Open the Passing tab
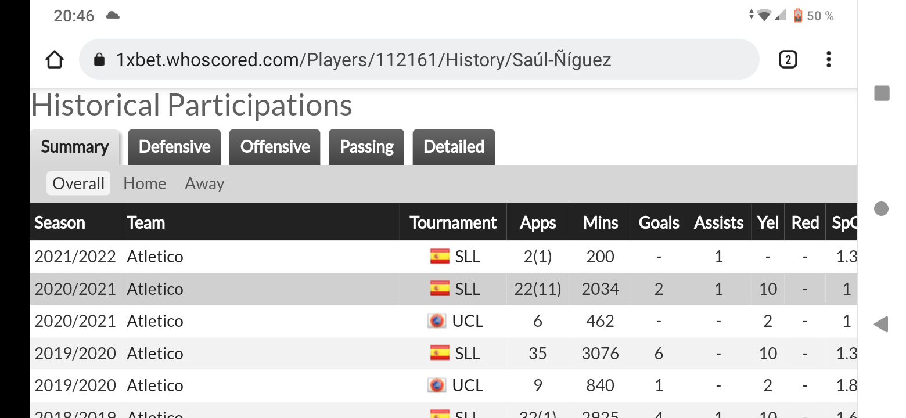906x418 pixels. [366, 147]
